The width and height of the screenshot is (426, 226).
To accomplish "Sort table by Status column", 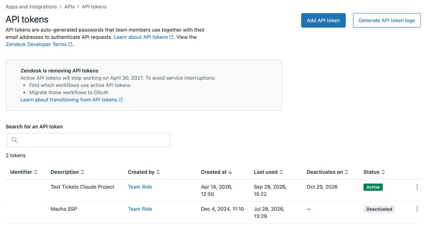I will pos(374,172).
